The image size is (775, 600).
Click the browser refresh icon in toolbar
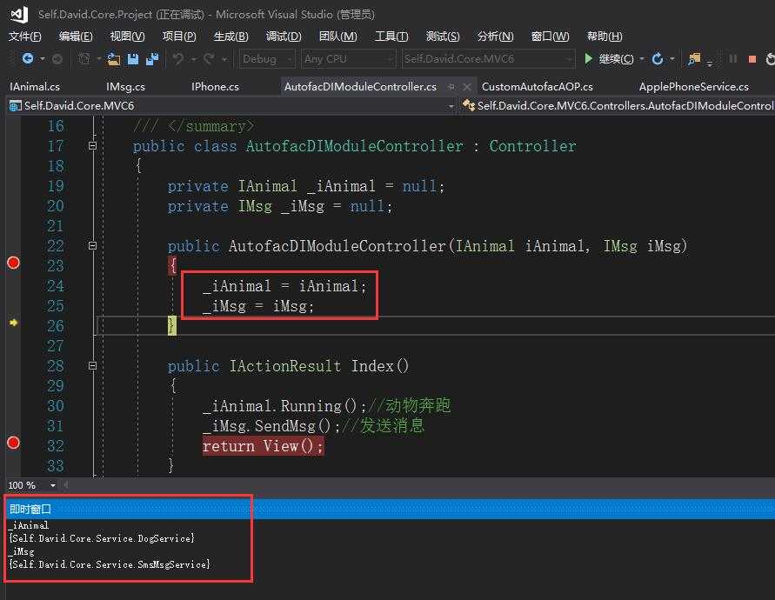658,59
